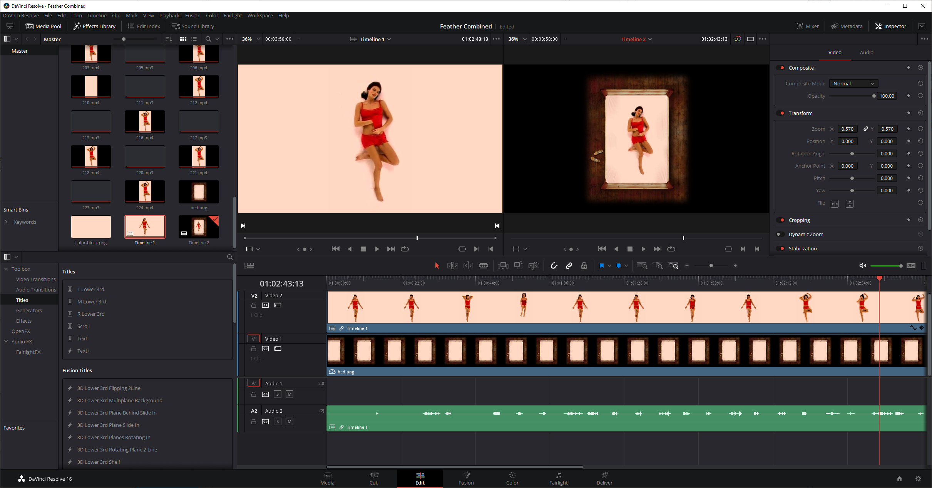Image resolution: width=932 pixels, height=488 pixels.
Task: Click the blue Flag icon
Action: coord(601,266)
